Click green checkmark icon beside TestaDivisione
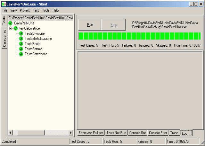 (21, 33)
